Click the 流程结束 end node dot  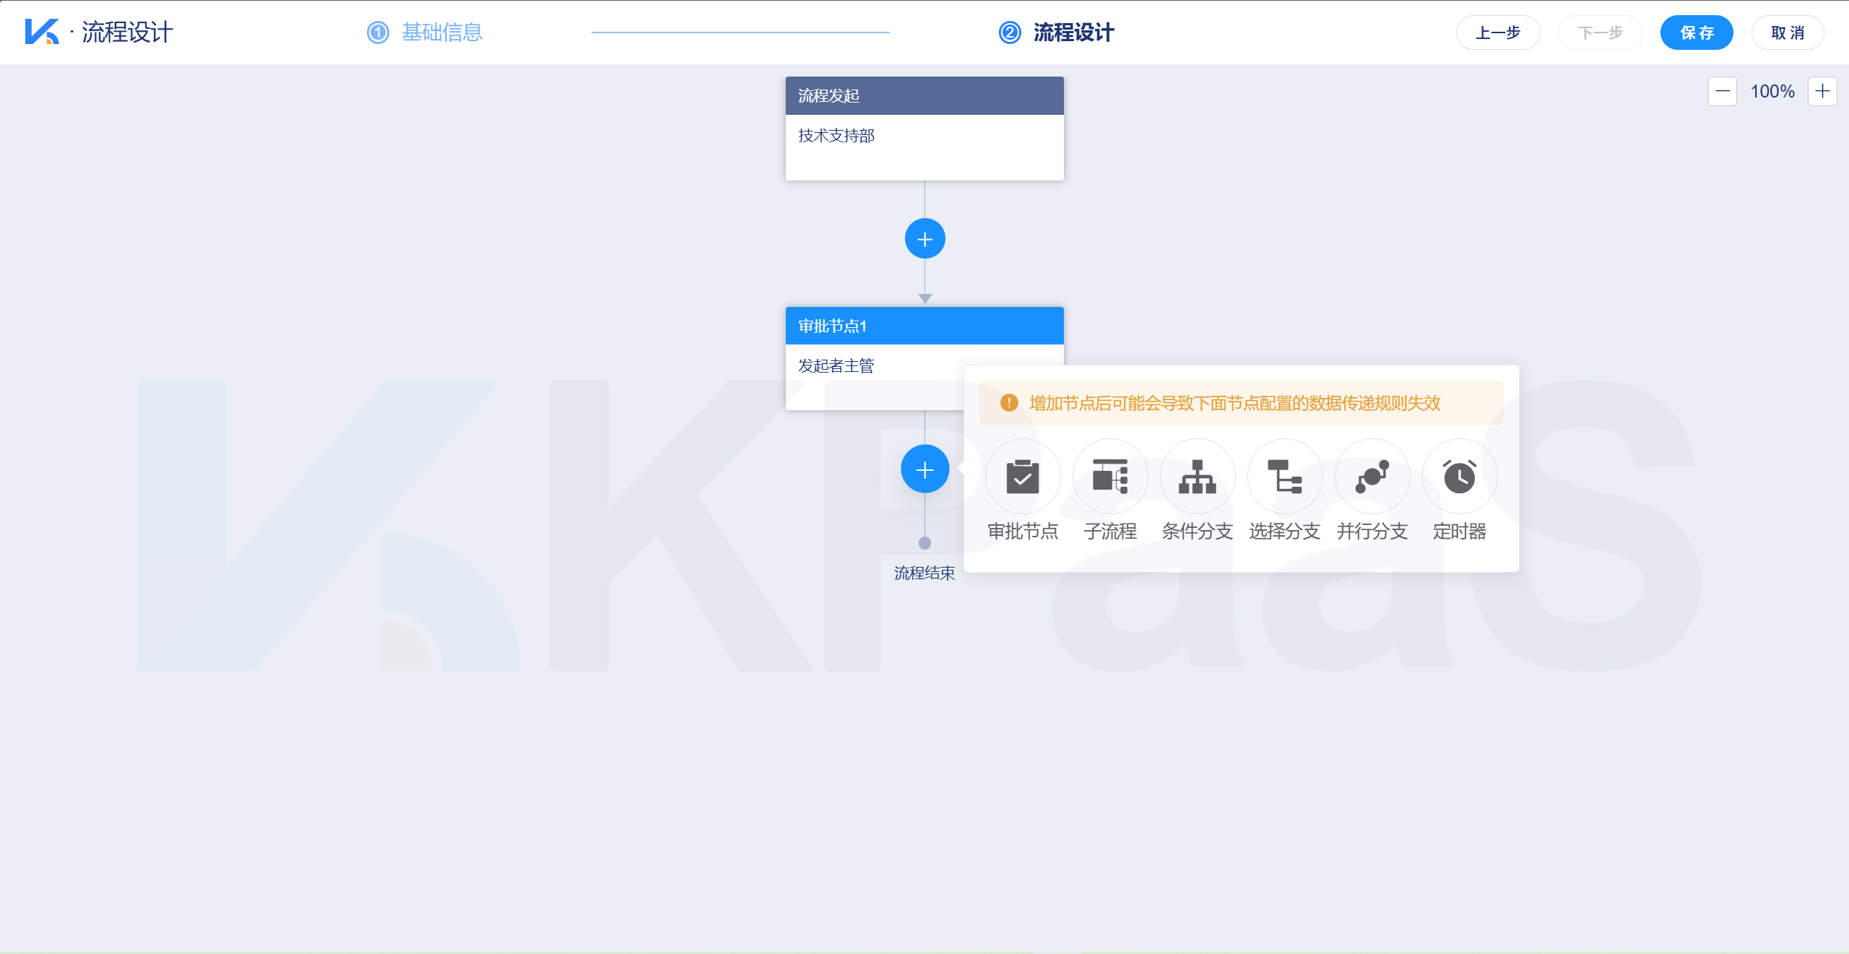(x=924, y=543)
